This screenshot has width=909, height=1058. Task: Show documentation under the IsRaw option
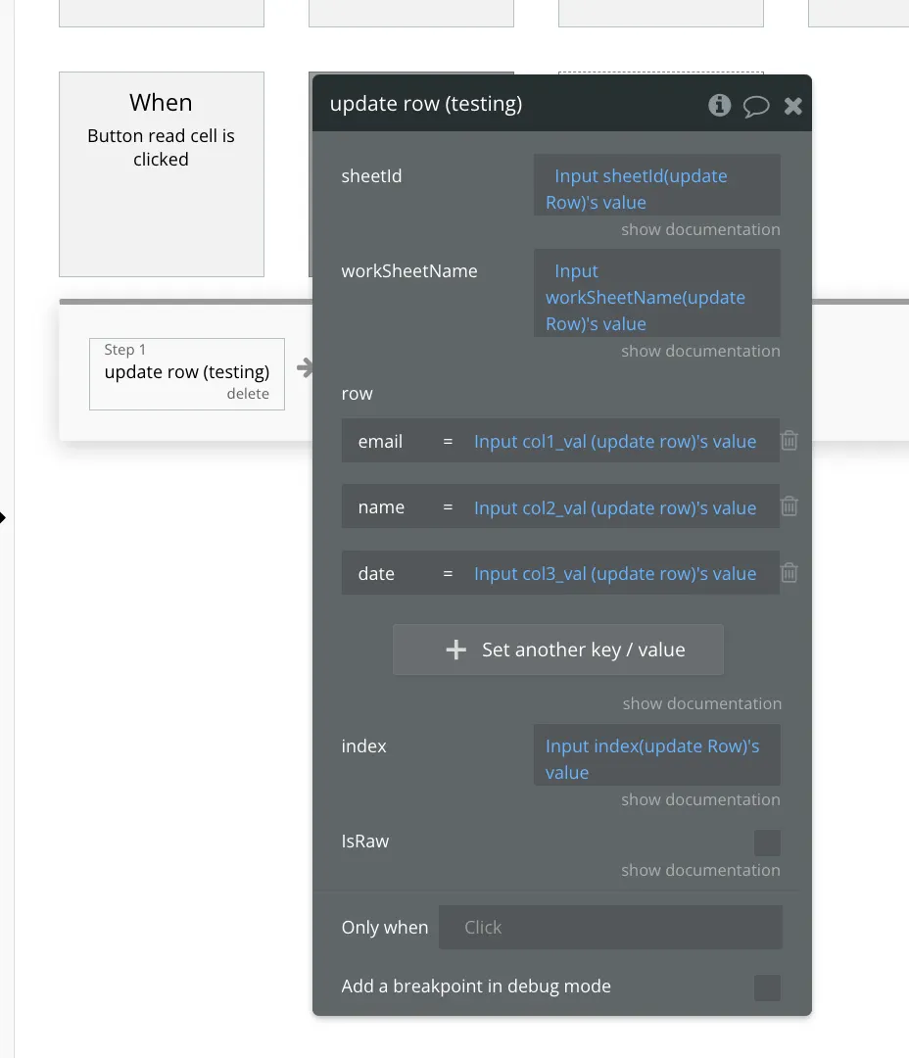pyautogui.click(x=700, y=870)
